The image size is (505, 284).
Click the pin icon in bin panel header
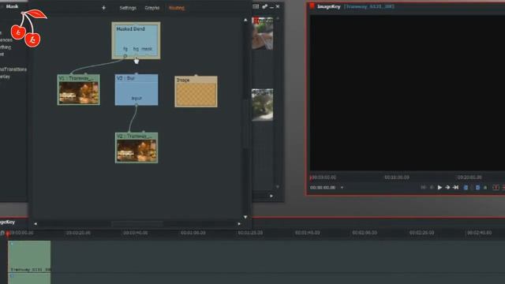(264, 6)
